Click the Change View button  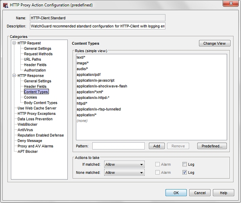click(214, 43)
